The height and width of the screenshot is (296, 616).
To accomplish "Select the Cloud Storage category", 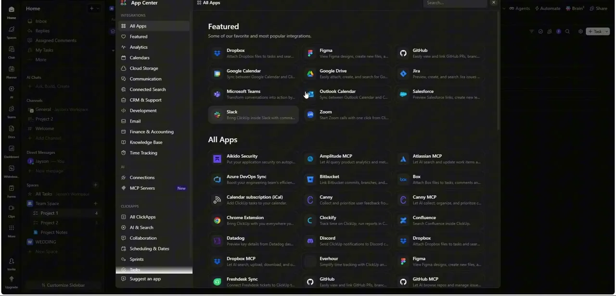I will pos(154,68).
